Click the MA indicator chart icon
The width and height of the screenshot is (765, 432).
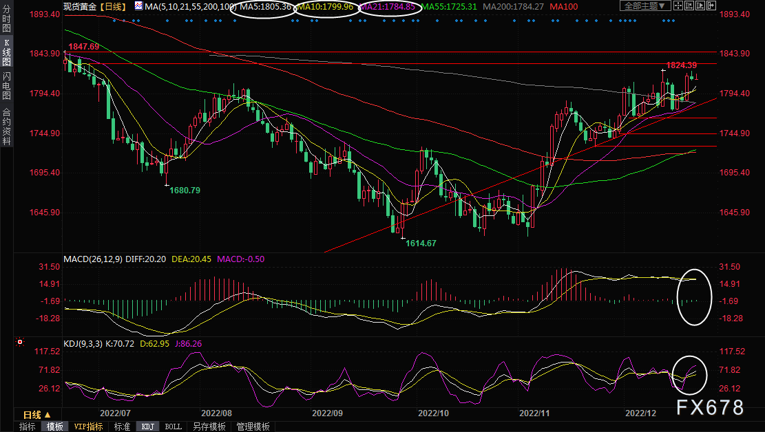pyautogui.click(x=139, y=6)
